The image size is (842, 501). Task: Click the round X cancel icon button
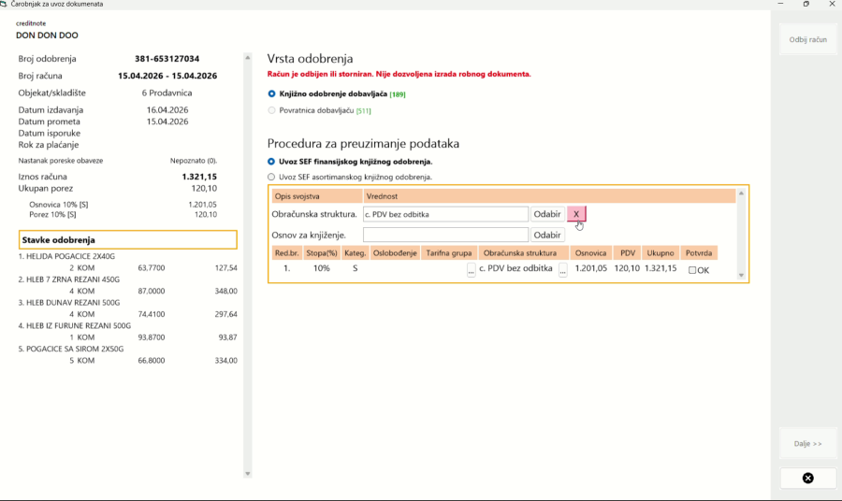807,478
